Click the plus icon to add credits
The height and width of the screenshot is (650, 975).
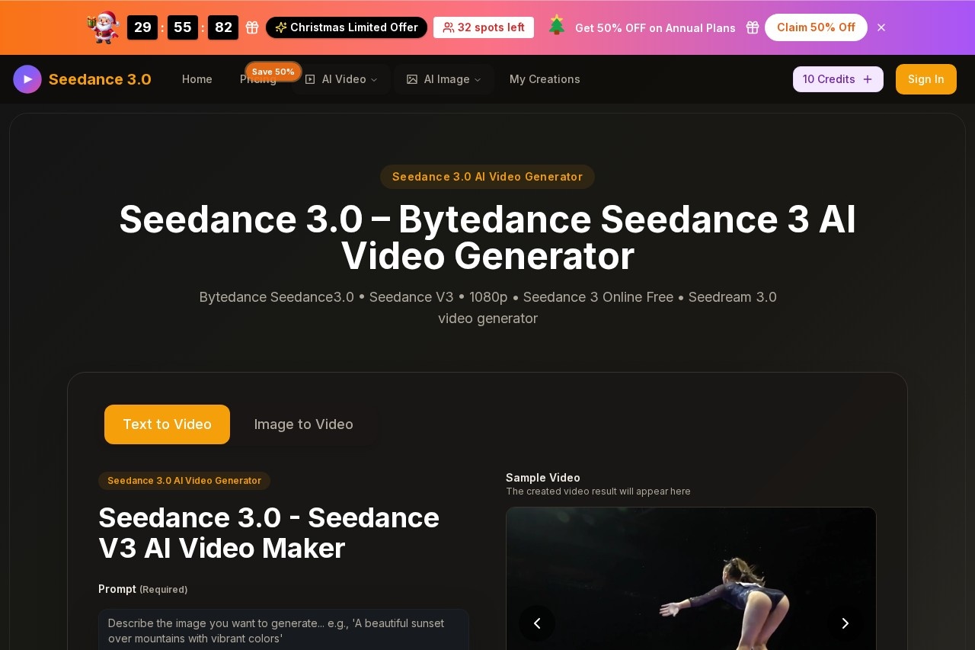pos(868,79)
